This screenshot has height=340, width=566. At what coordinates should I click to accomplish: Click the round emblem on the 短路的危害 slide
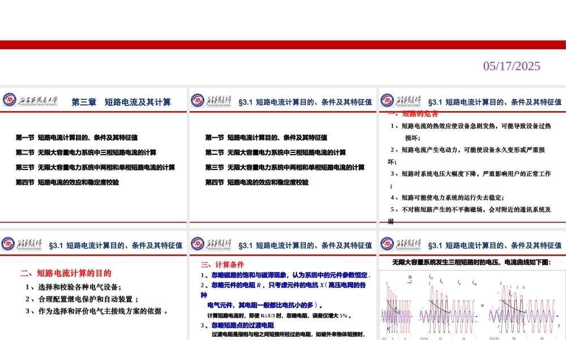(x=387, y=100)
